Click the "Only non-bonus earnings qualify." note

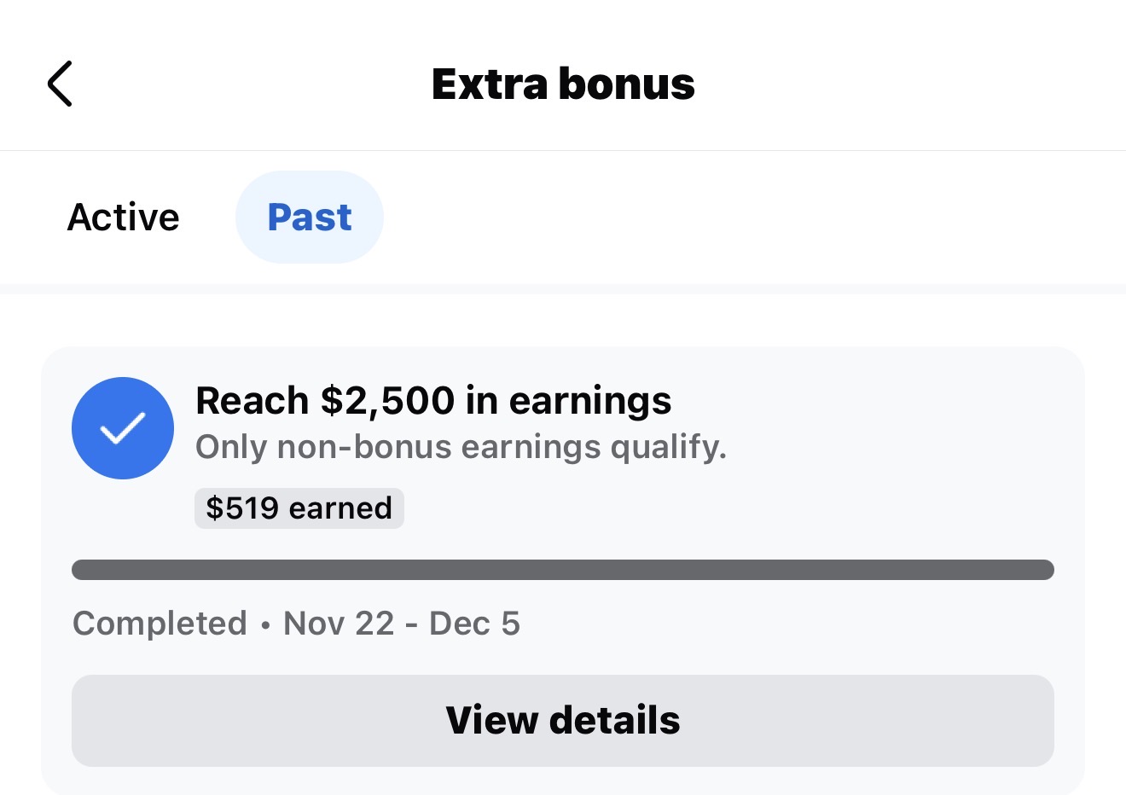coord(461,447)
